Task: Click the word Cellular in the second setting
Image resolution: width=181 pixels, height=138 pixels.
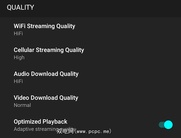Action: coord(24,50)
